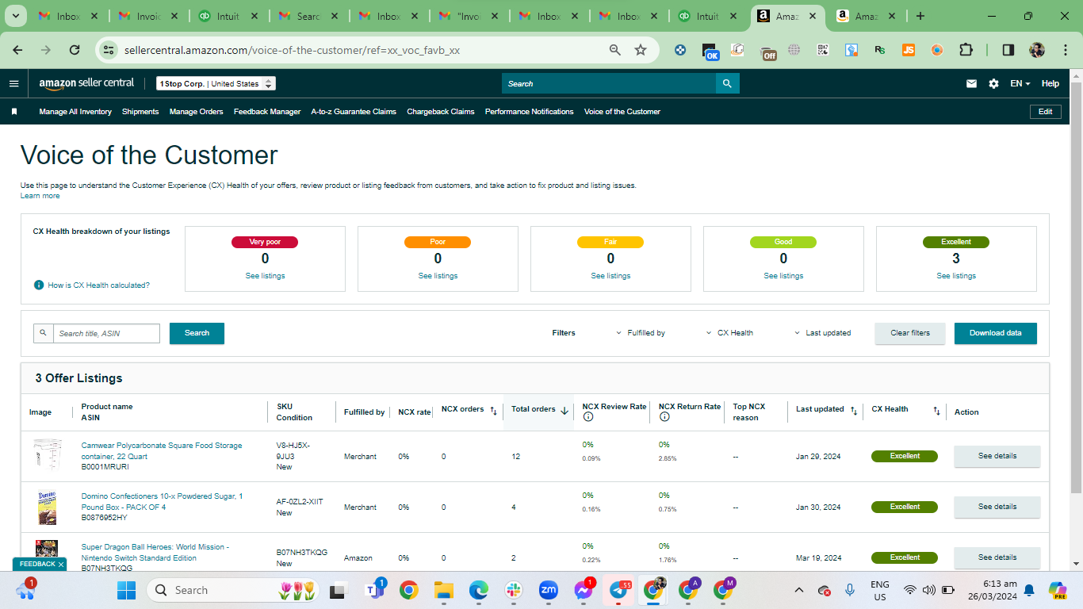Viewport: 1083px width, 609px height.
Task: Open the 1Stop Corp account switcher
Action: (216, 83)
